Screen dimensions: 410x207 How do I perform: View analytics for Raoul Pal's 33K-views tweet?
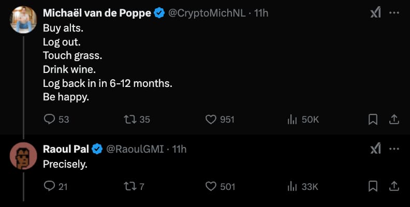tap(291, 186)
